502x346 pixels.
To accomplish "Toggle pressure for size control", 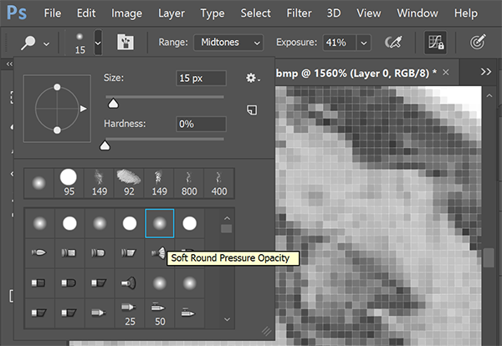I will point(478,43).
